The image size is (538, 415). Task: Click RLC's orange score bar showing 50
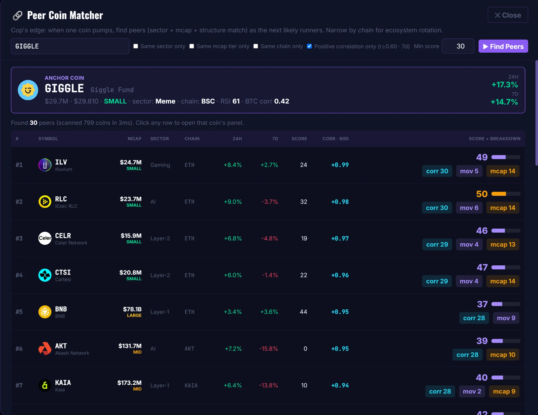[x=506, y=194]
